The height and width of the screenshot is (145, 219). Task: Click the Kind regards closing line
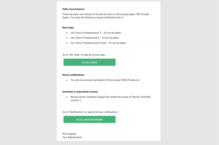click(69, 134)
